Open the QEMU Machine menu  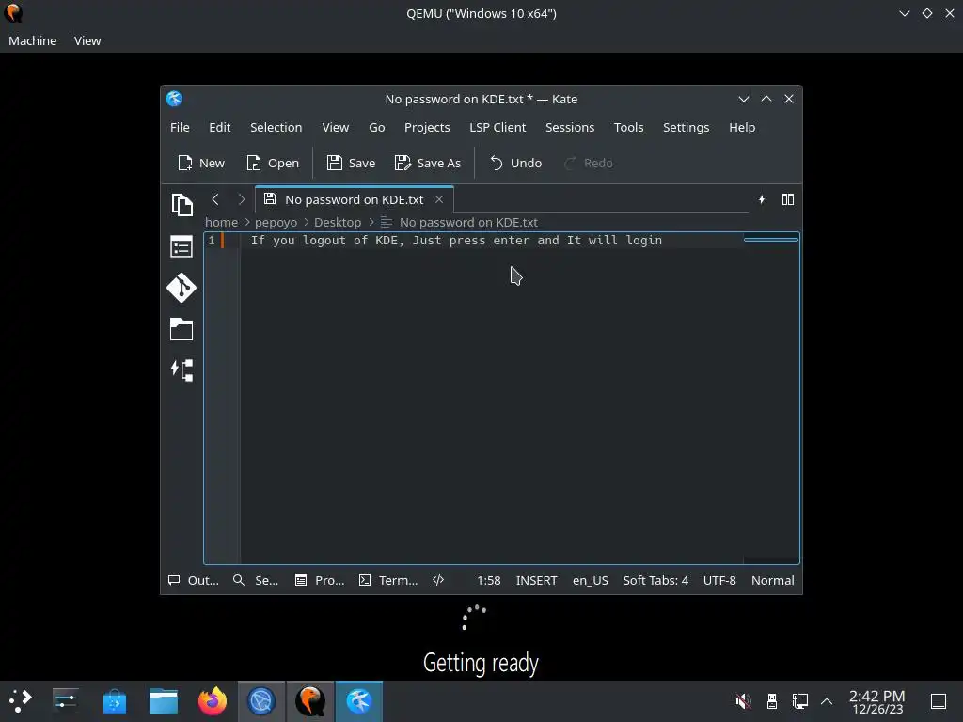[x=33, y=40]
